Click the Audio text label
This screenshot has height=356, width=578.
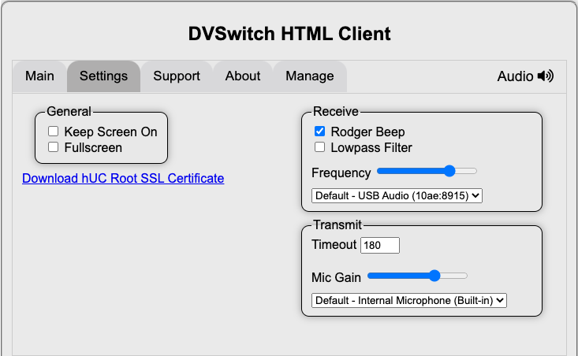(x=515, y=76)
